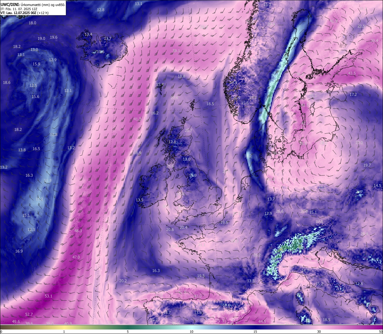Click the 20.4 value label
The width and height of the screenshot is (383, 334).
(183, 227)
